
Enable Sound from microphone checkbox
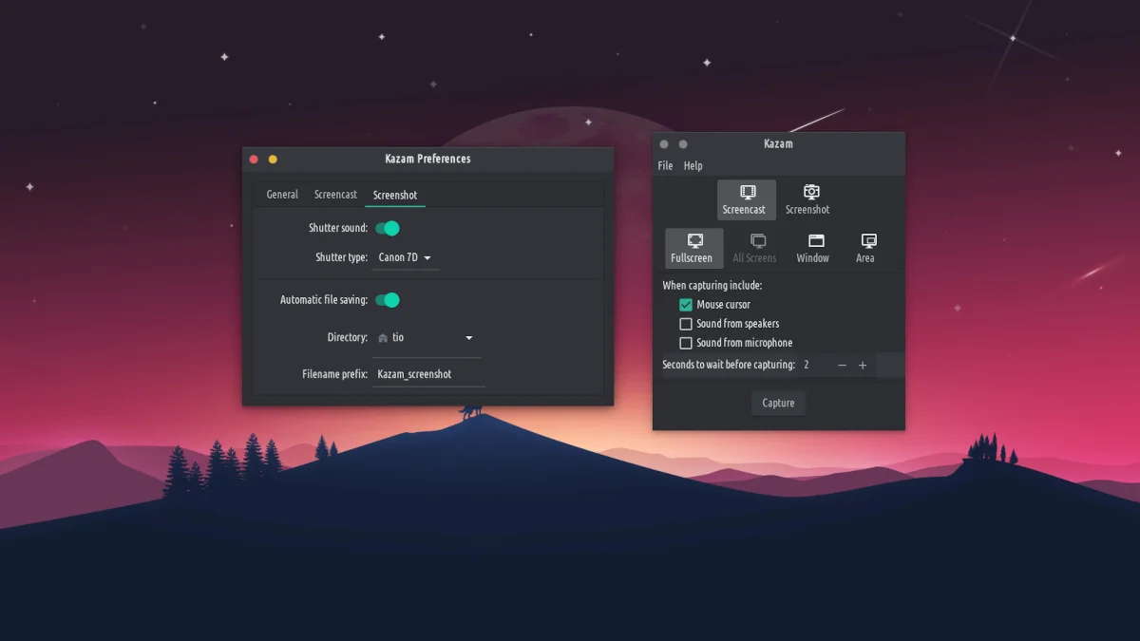click(x=686, y=343)
